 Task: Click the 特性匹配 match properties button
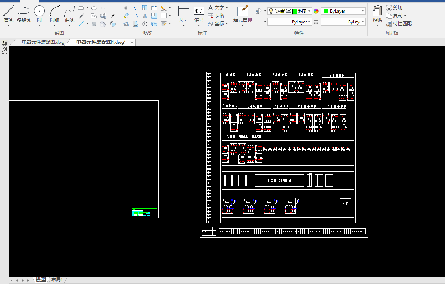399,23
